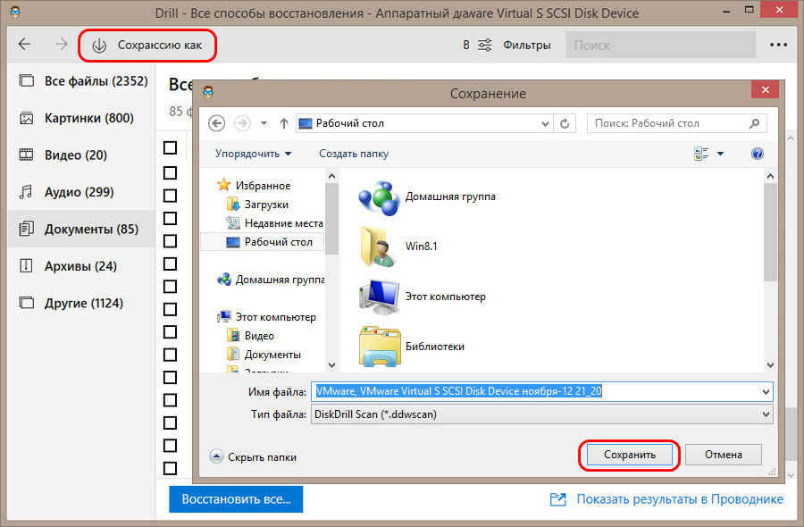
Task: Refresh the Desktop folder view
Action: [565, 123]
